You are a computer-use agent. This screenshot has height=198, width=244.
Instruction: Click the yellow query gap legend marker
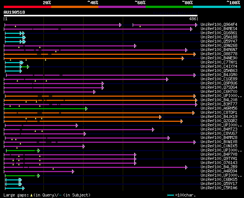[31, 195]
